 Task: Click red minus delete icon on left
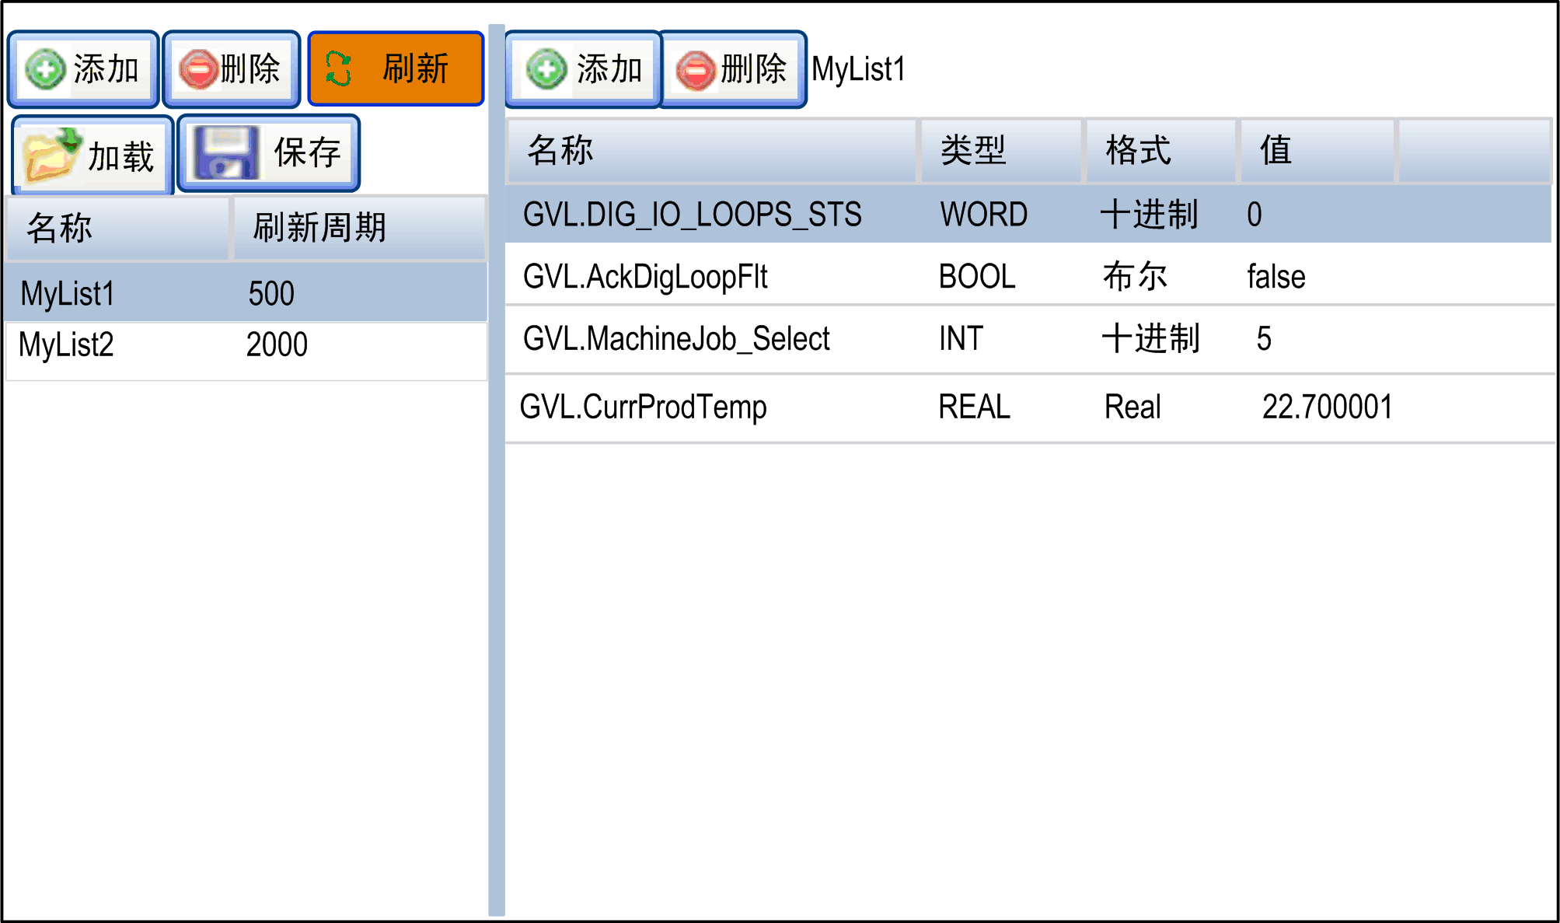pos(198,70)
